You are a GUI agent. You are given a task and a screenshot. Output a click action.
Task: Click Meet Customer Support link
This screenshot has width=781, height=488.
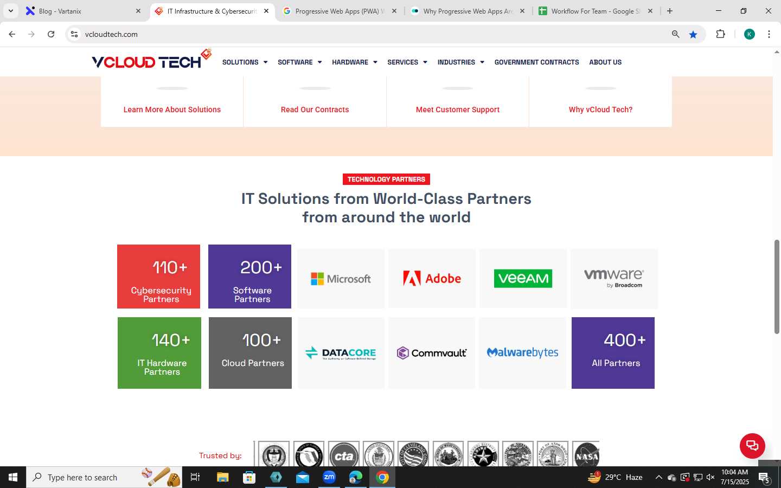pyautogui.click(x=458, y=110)
